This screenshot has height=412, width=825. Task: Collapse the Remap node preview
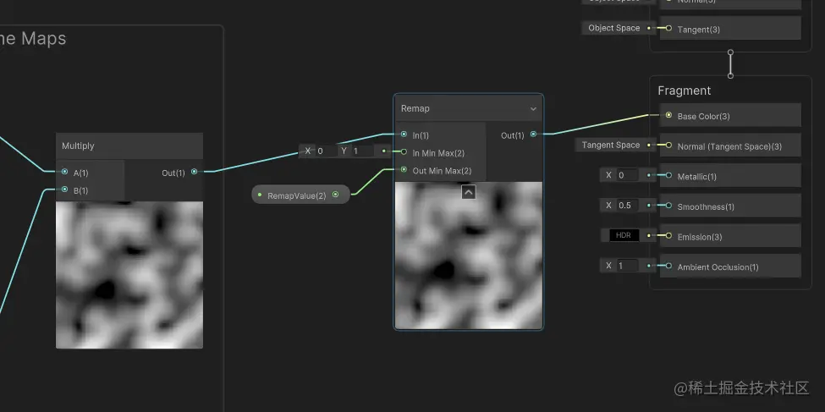pyautogui.click(x=468, y=192)
